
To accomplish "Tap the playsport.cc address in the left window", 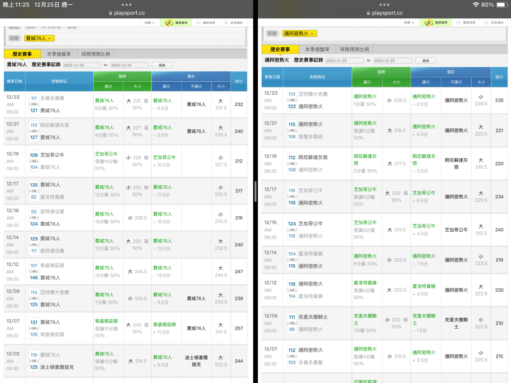I will pyautogui.click(x=129, y=13).
